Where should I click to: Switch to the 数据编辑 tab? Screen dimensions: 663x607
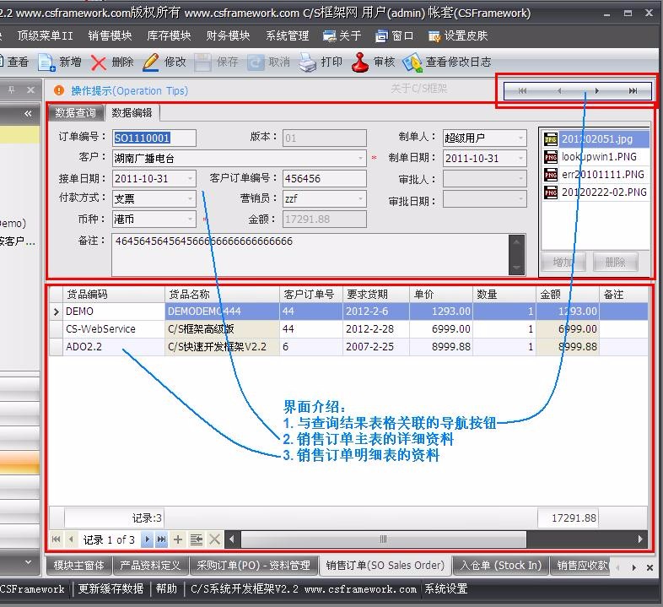(132, 113)
